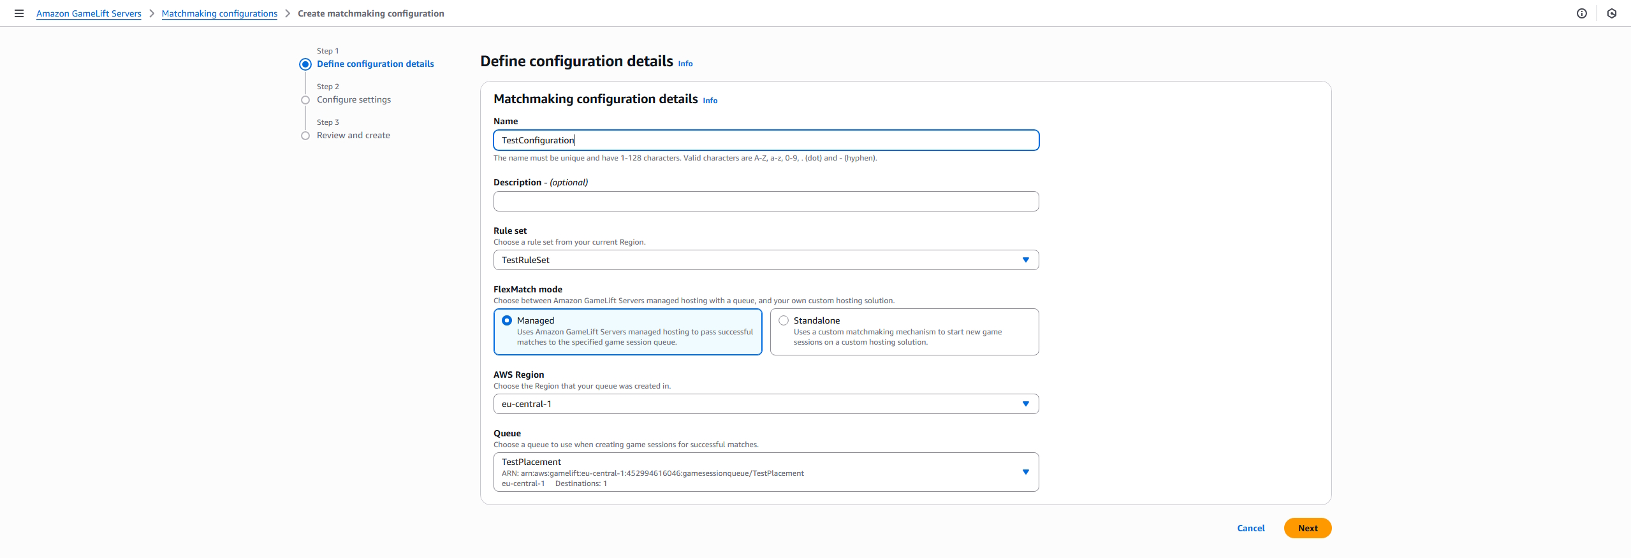Open the hamburger navigation menu
This screenshot has width=1631, height=558.
pos(19,13)
